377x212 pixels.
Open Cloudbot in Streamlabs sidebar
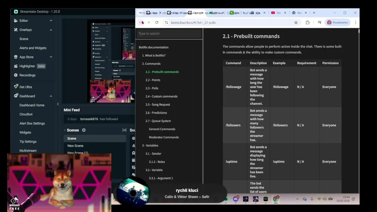coord(26,114)
